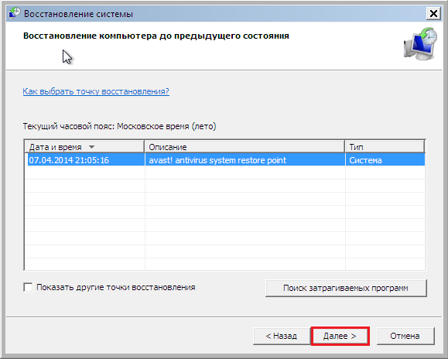Click the 'Восстановление системы' title bar text
The image size is (448, 359).
[78, 14]
